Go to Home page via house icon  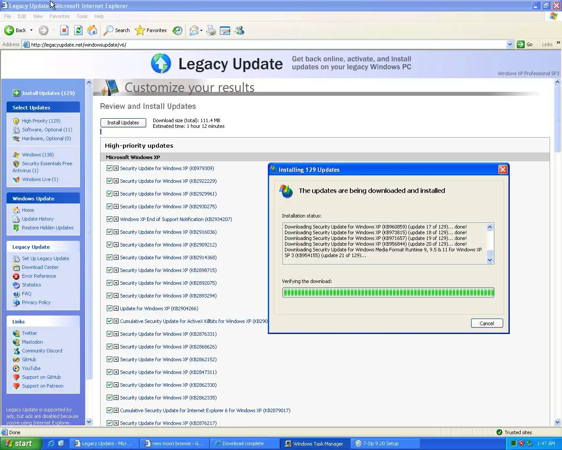coord(92,30)
